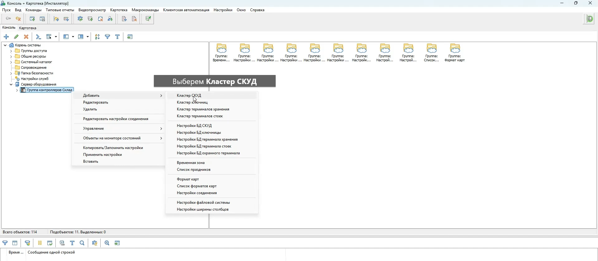Select Настройки БД СКУД menu item
The image size is (598, 261).
click(x=194, y=126)
